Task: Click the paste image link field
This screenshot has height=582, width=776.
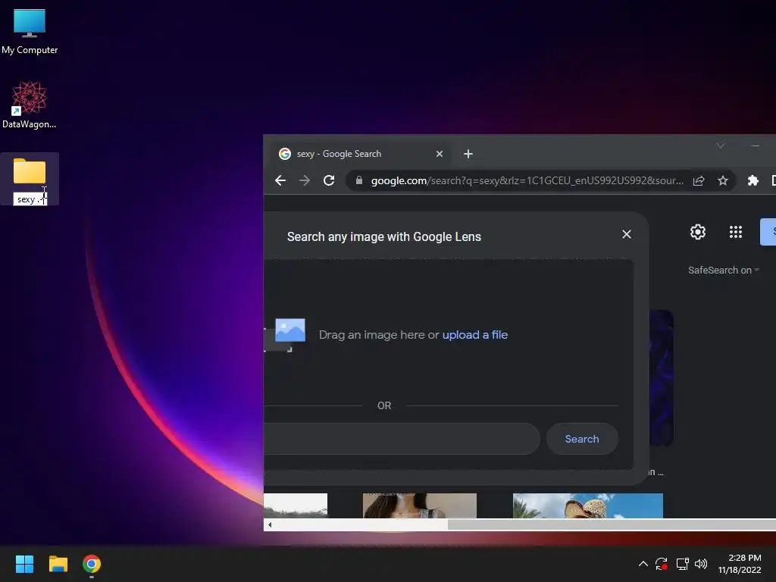Action: pos(402,439)
